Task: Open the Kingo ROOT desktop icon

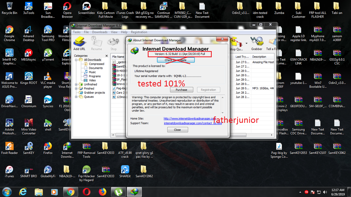Action: click(x=29, y=79)
